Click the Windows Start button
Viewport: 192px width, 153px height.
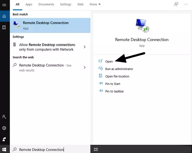(4, 150)
